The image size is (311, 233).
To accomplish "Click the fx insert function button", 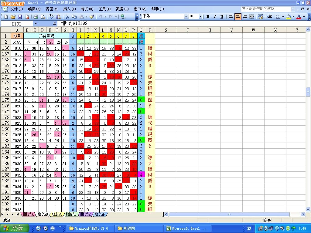I will [55, 24].
